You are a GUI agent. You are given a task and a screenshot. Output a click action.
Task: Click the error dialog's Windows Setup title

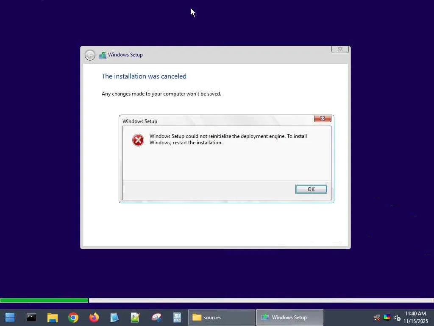140,121
